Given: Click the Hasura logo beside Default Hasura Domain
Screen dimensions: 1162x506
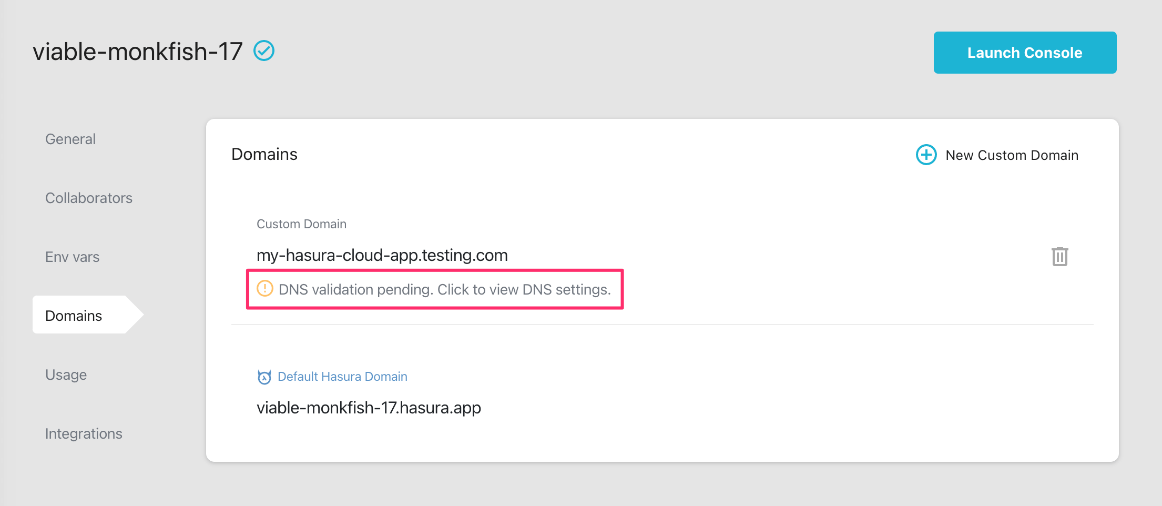Looking at the screenshot, I should click(264, 377).
